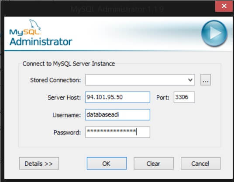Open the Stored Connection combo box

140,80
